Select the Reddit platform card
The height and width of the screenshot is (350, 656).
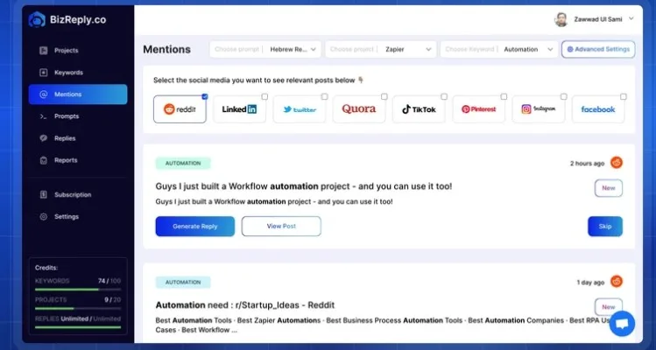[x=180, y=109]
